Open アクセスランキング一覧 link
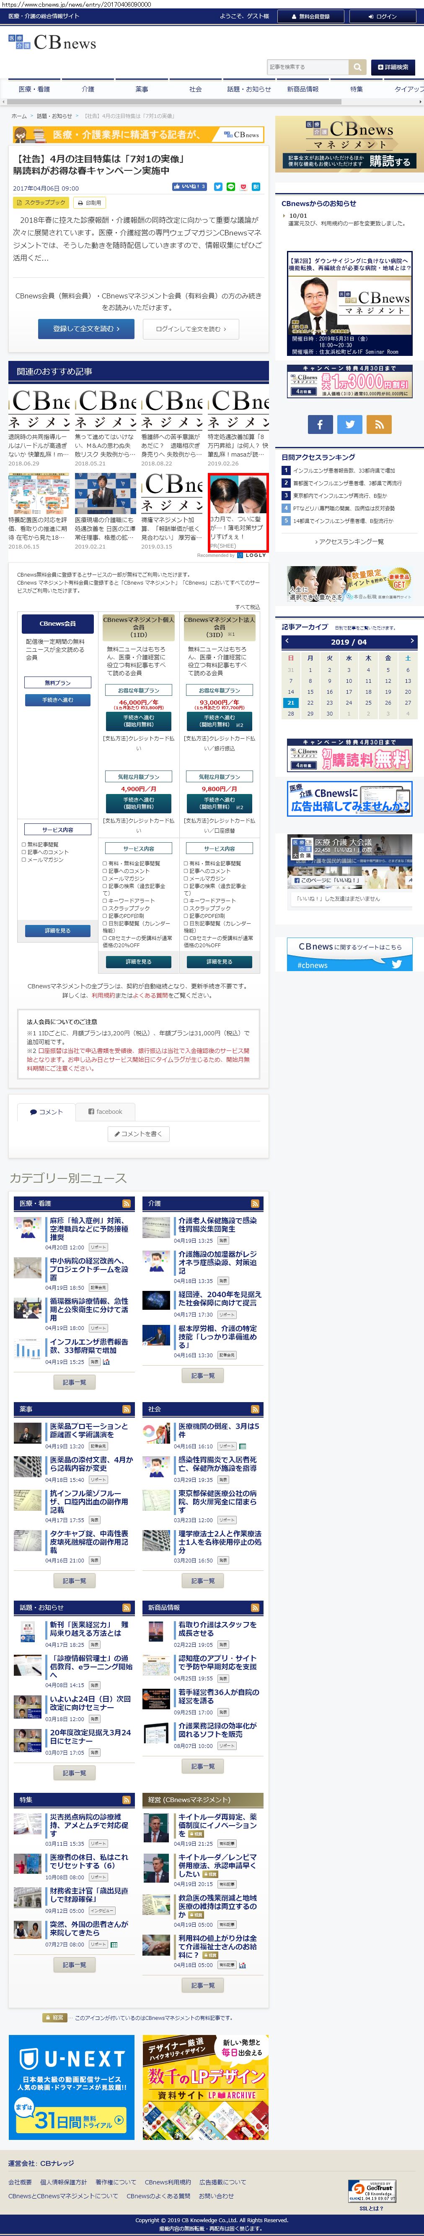 pyautogui.click(x=349, y=541)
